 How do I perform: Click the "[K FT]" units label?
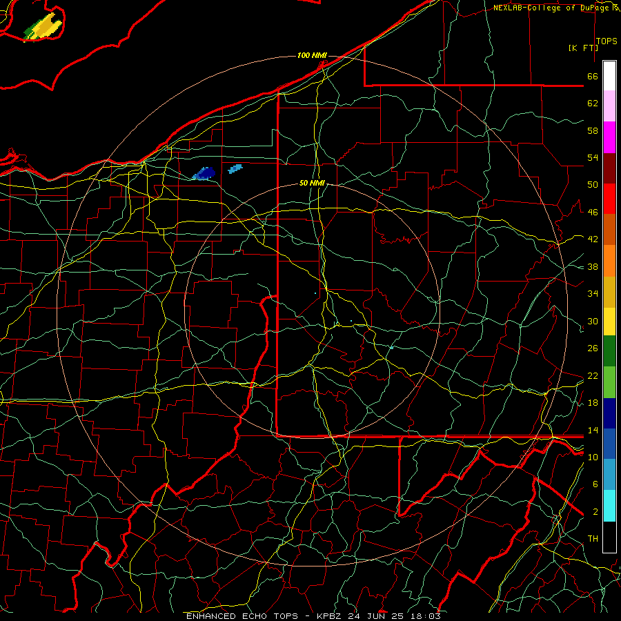click(x=583, y=48)
